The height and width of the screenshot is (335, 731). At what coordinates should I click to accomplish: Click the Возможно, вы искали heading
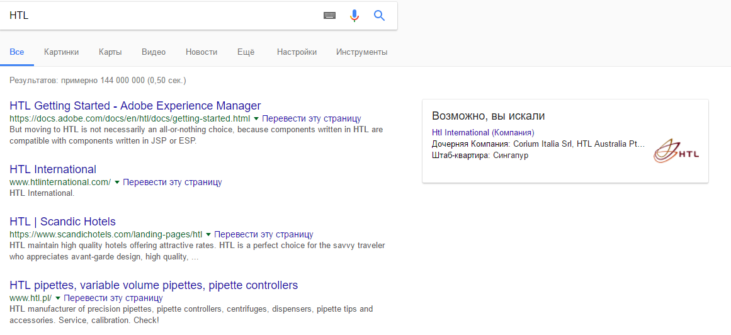click(488, 116)
